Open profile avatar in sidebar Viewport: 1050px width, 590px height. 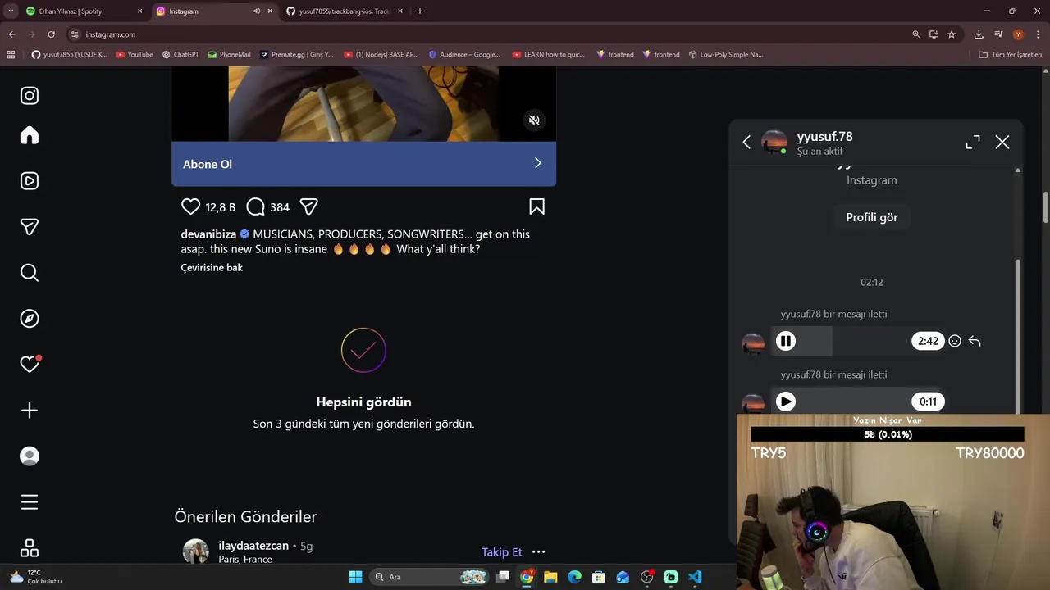[x=30, y=456]
